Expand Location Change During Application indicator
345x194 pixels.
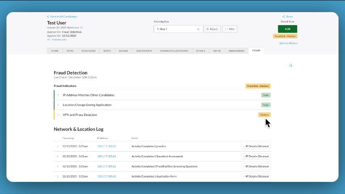[x=58, y=105]
